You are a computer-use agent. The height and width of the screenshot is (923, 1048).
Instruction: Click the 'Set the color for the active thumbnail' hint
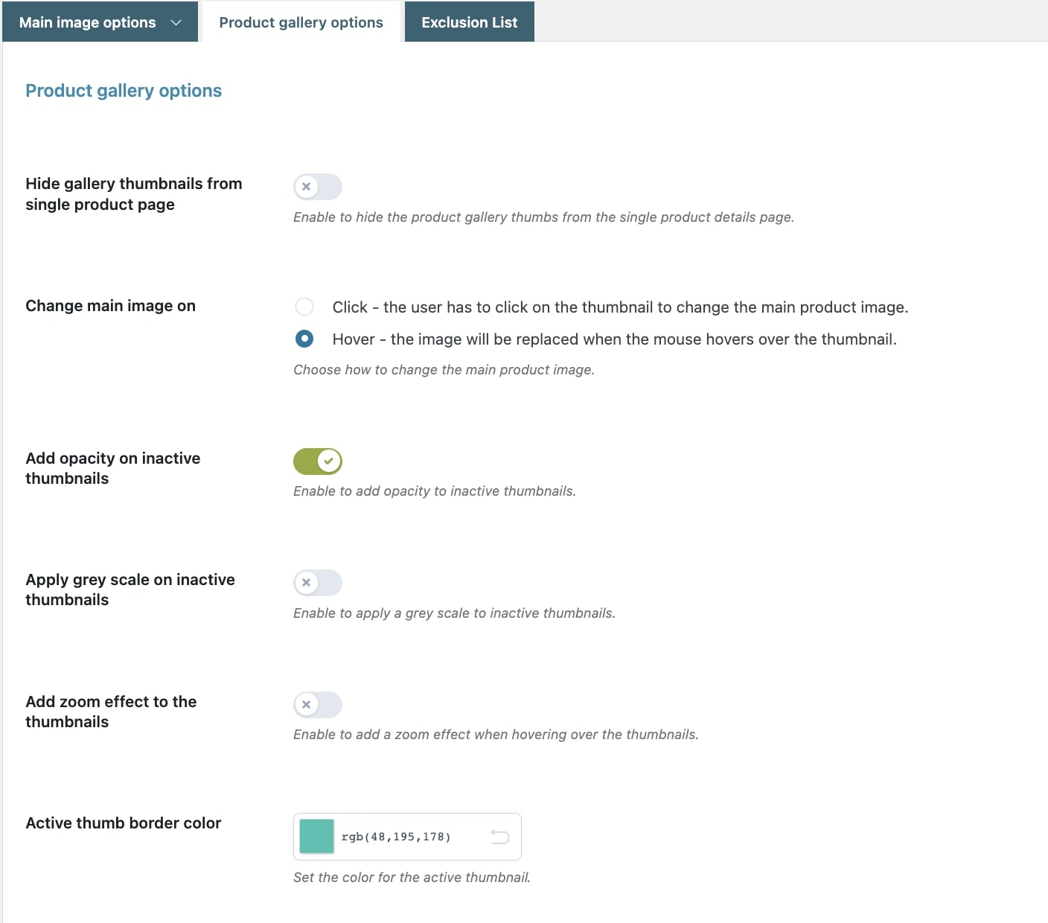[412, 878]
